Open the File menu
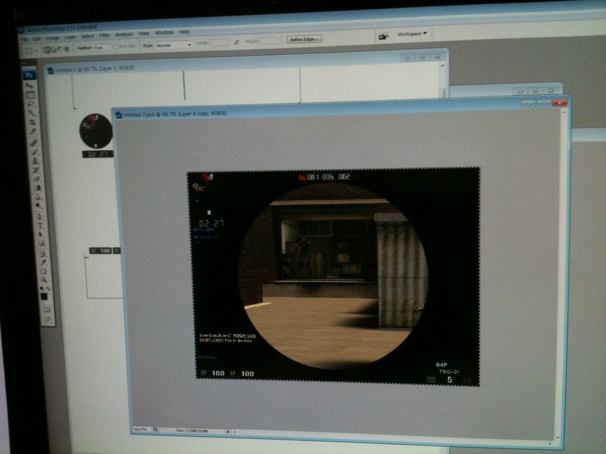Image resolution: width=606 pixels, height=454 pixels. pyautogui.click(x=24, y=40)
